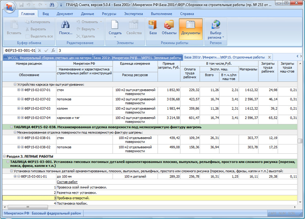This screenshot has width=305, height=219.
Task: Click the Save icon in quick access toolbar
Action: 21,5
